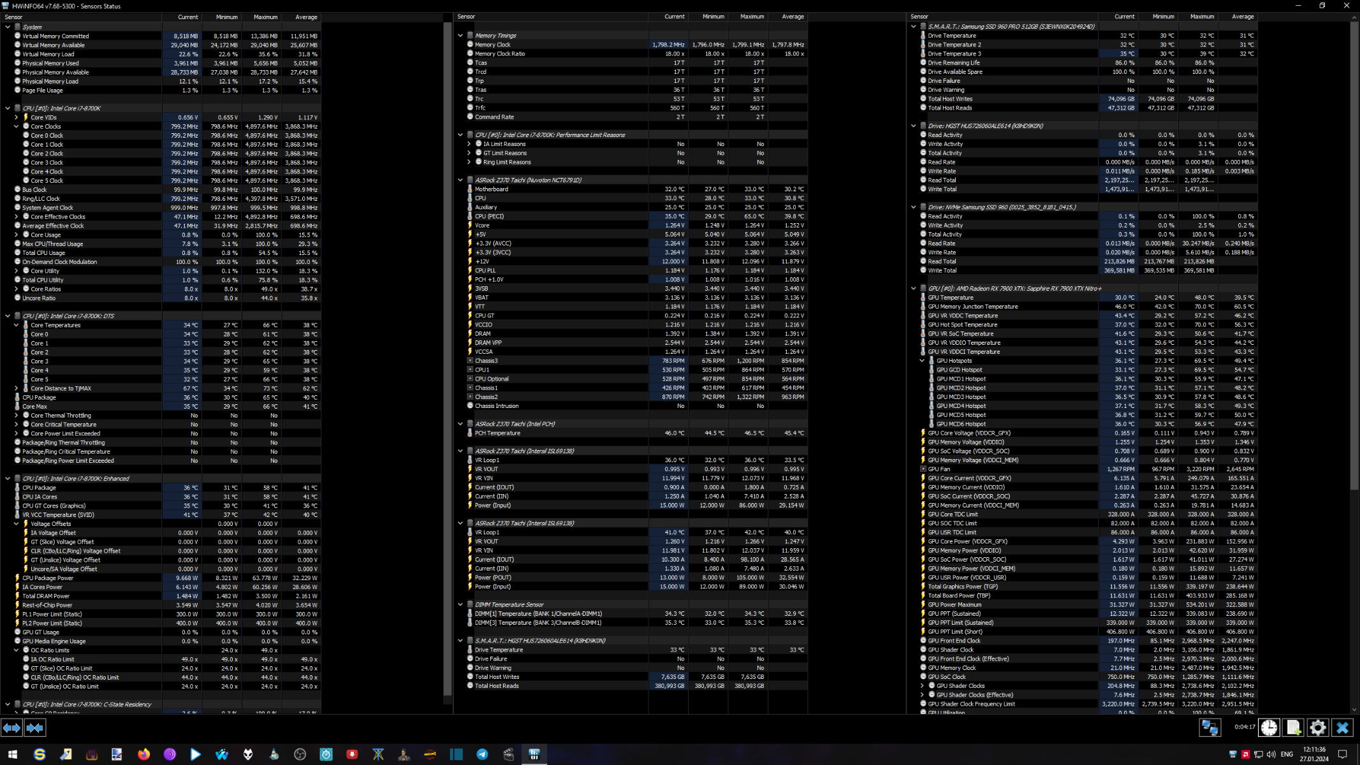Collapse the Core Clocks tree item

click(x=17, y=126)
